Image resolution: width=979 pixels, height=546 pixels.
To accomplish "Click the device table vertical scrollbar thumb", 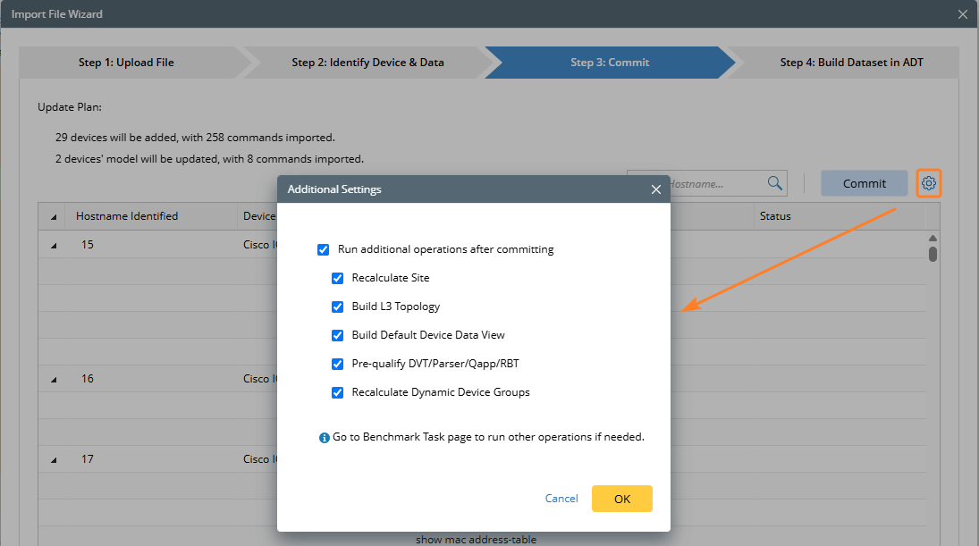I will pos(933,254).
